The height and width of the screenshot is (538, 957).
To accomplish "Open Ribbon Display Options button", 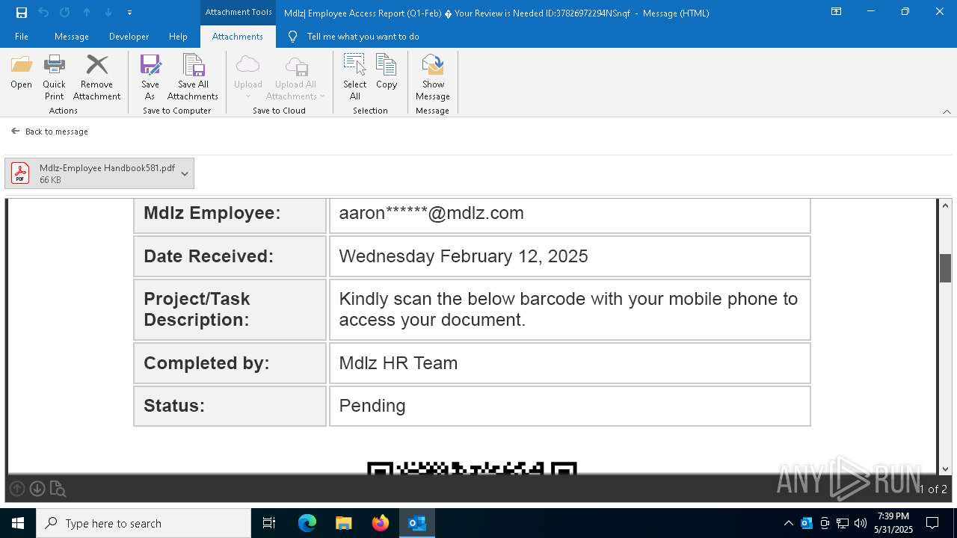I will pyautogui.click(x=837, y=12).
